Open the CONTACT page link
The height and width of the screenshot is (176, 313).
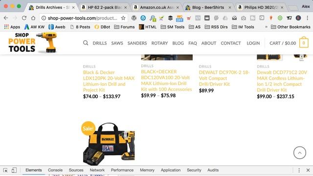(230, 43)
